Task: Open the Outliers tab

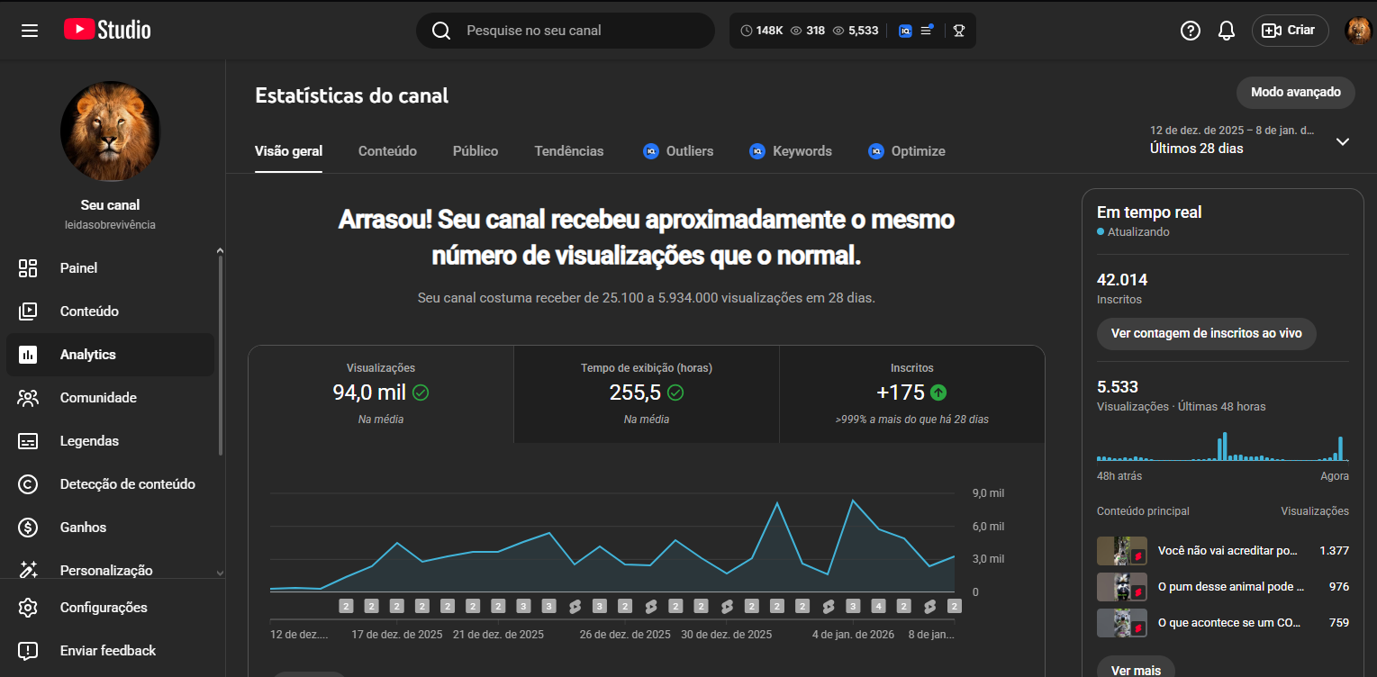Action: (678, 151)
